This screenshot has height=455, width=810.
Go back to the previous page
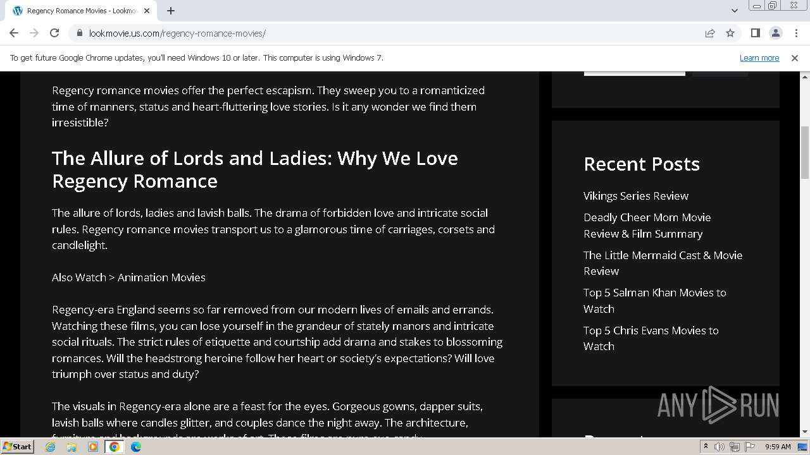coord(14,33)
